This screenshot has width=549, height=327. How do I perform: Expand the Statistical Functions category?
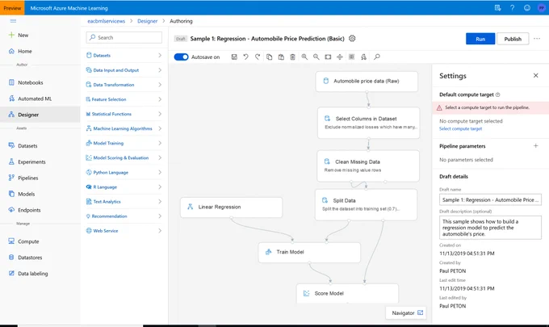pyautogui.click(x=124, y=114)
